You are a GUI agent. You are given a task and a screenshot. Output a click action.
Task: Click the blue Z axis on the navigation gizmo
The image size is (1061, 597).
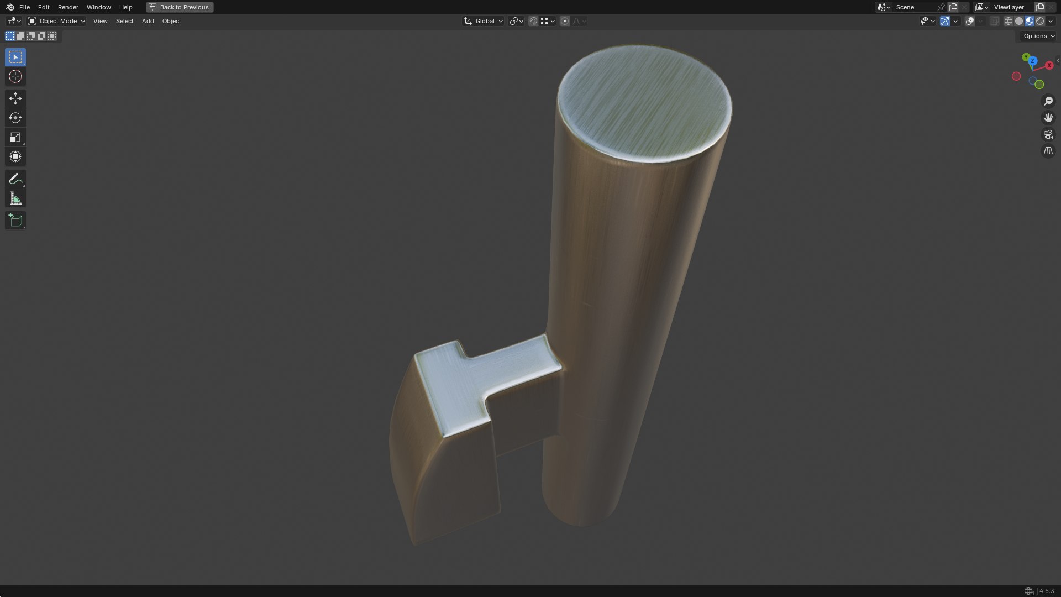pyautogui.click(x=1032, y=61)
